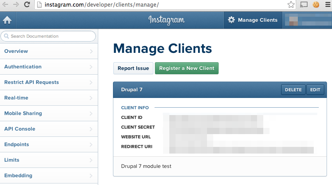This screenshot has height=185, width=332.
Task: Click the browser forward arrow
Action: coord(16,4)
